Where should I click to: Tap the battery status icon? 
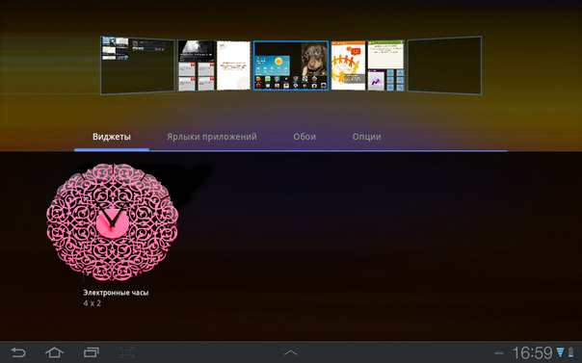(570, 352)
